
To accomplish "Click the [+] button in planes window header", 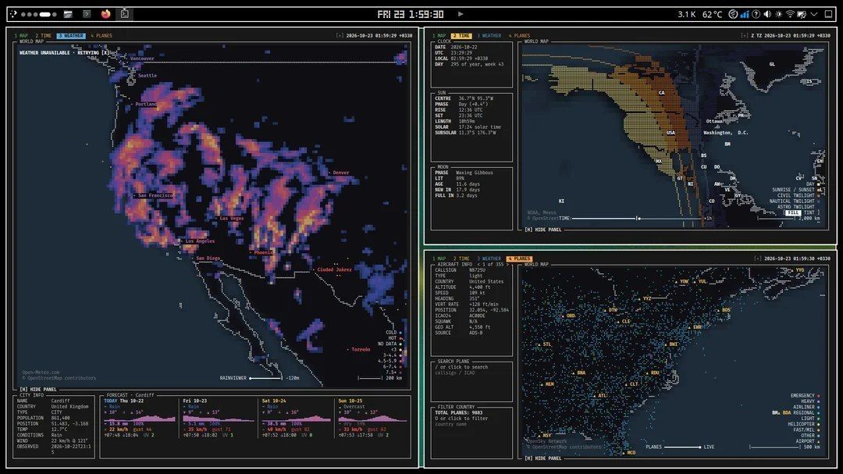I will [x=757, y=258].
